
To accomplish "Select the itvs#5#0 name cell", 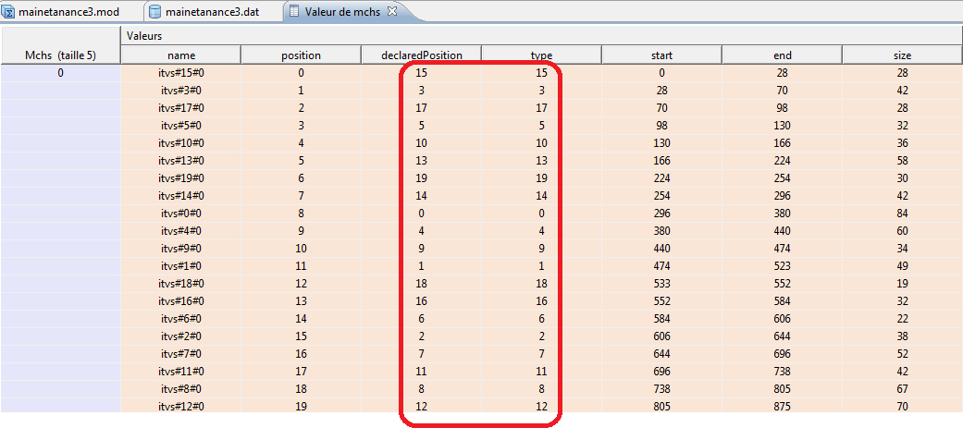I will click(180, 126).
